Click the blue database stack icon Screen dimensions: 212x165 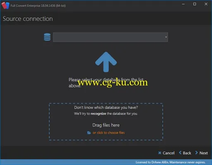[x=47, y=37]
